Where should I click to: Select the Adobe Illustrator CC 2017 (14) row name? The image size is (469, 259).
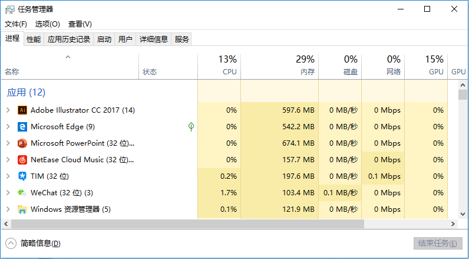[x=82, y=110]
